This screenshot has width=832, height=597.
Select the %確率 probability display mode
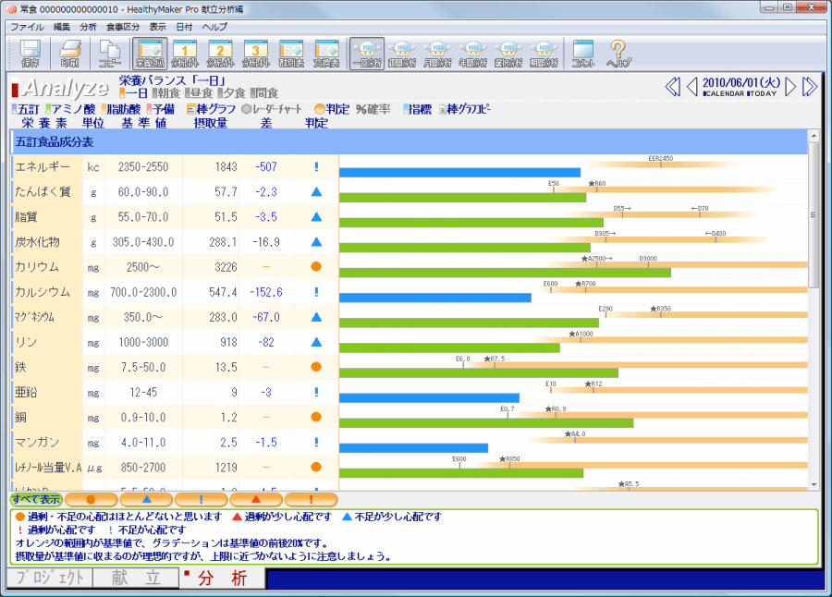tap(373, 109)
